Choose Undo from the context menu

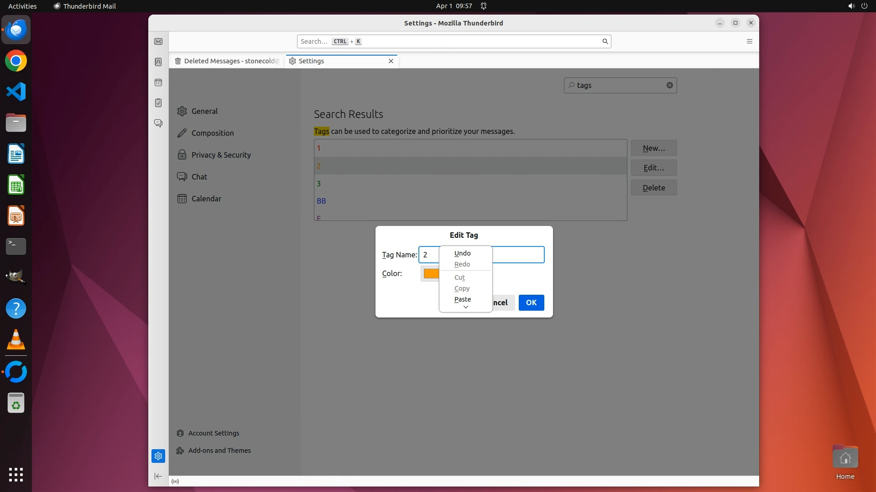click(x=462, y=253)
